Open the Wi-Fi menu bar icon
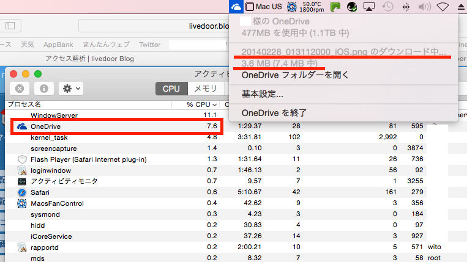The image size is (467, 262). [x=443, y=7]
